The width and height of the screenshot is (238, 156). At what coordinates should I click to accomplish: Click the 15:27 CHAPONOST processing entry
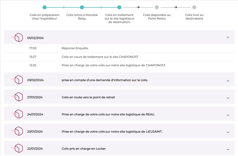click(100, 57)
